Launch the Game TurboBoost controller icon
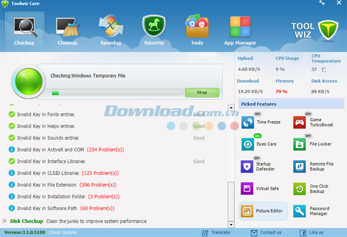 click(300, 122)
